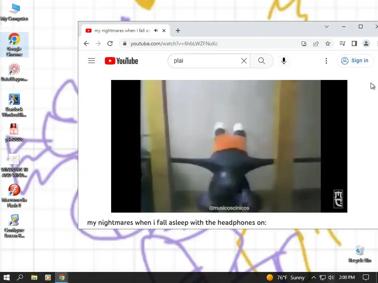Click the install app icon in address bar
This screenshot has height=283, width=378.
[304, 43]
